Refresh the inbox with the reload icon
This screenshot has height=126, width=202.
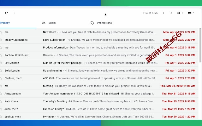tap(6, 13)
